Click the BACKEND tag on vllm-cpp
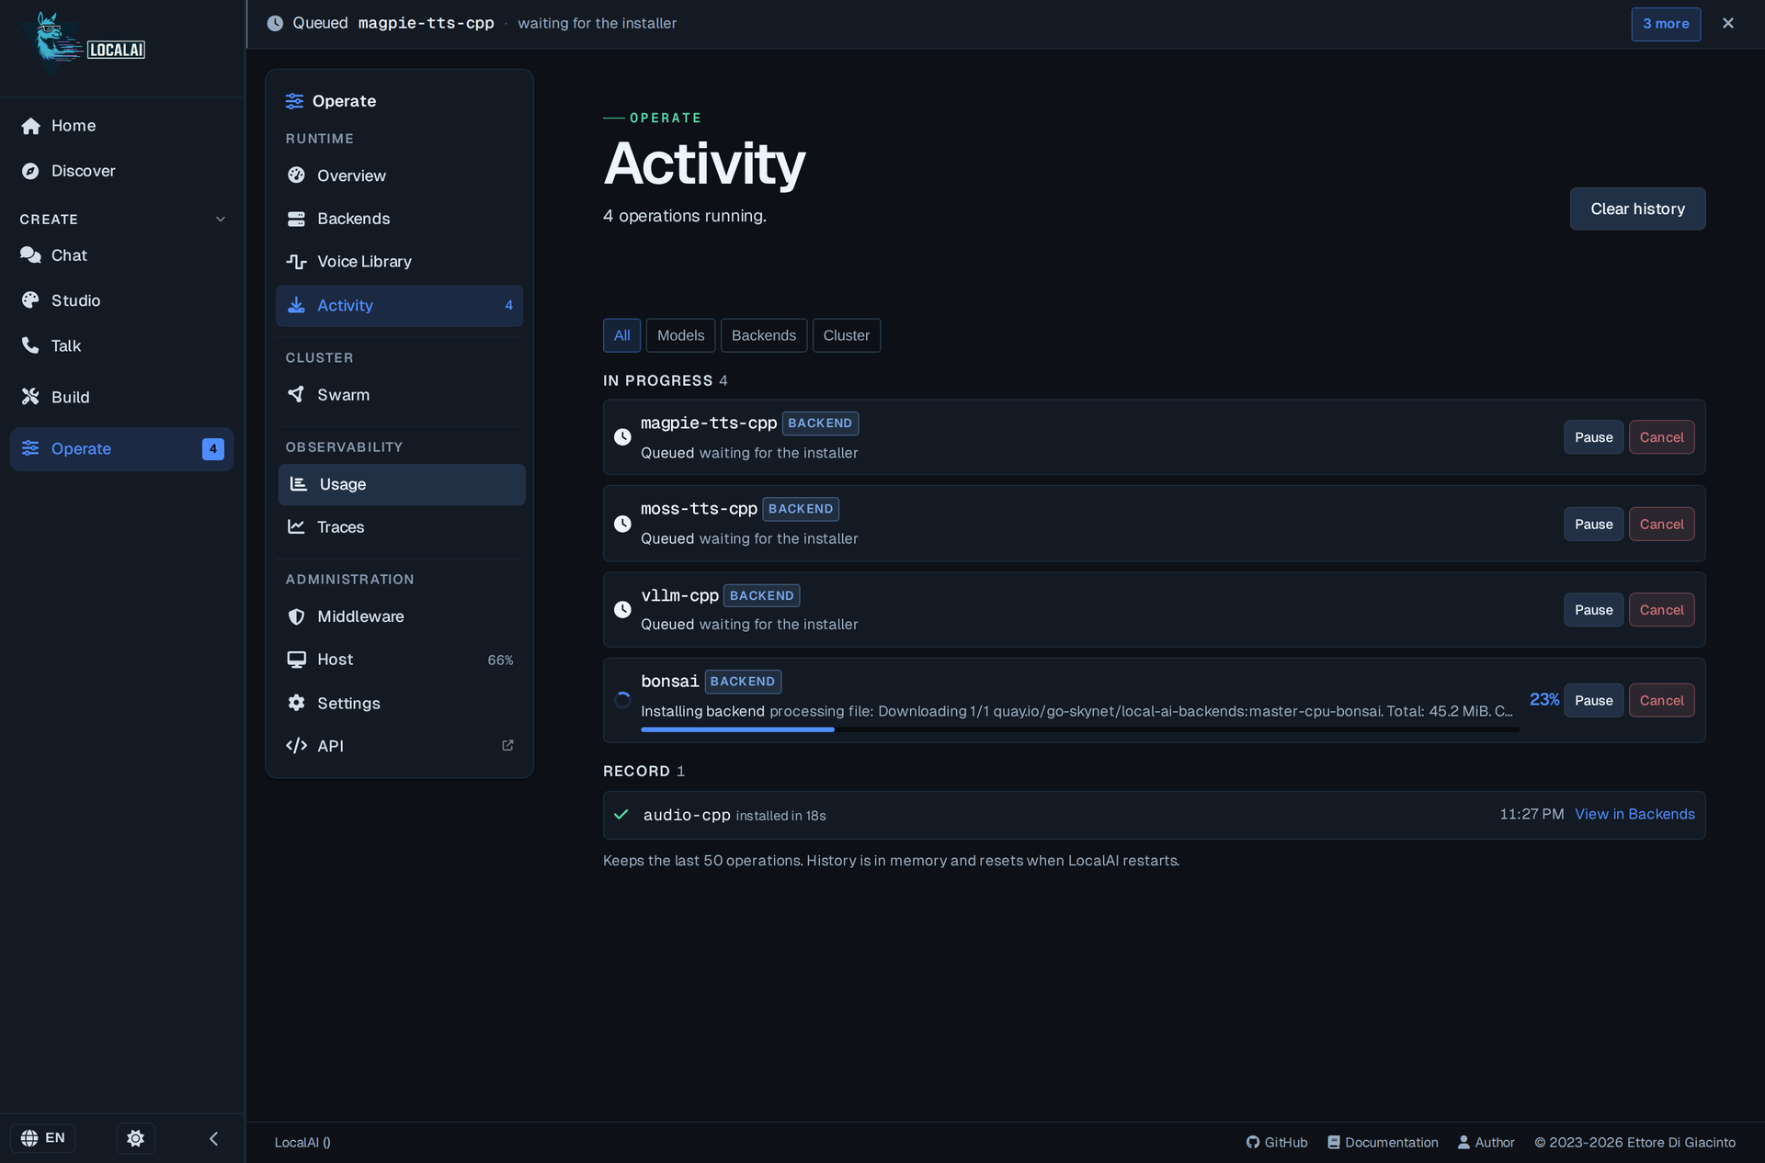This screenshot has width=1765, height=1163. pyautogui.click(x=761, y=595)
